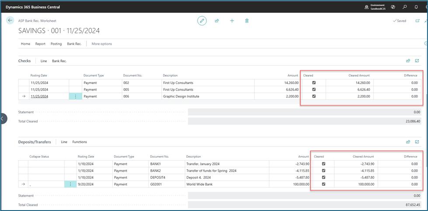Open Functions menu in Deposits/Transfers
428x211 pixels.
click(x=80, y=142)
